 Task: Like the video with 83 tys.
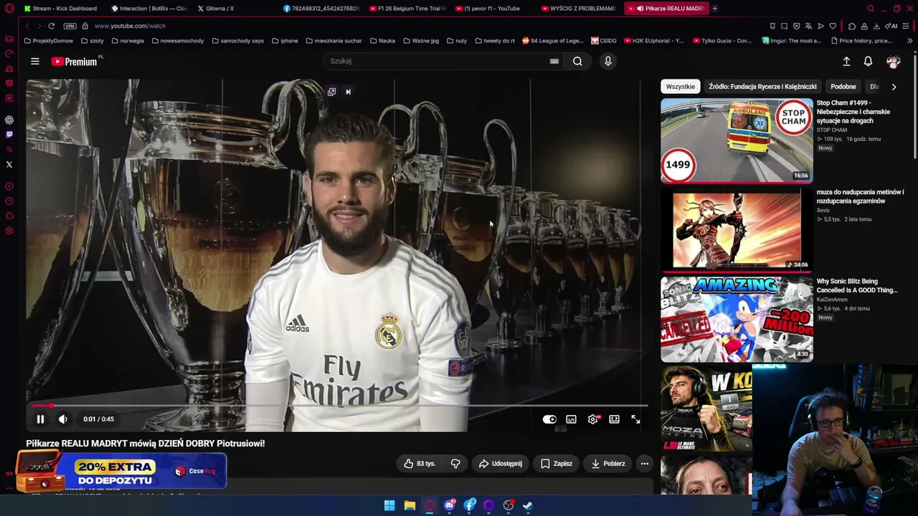click(420, 464)
